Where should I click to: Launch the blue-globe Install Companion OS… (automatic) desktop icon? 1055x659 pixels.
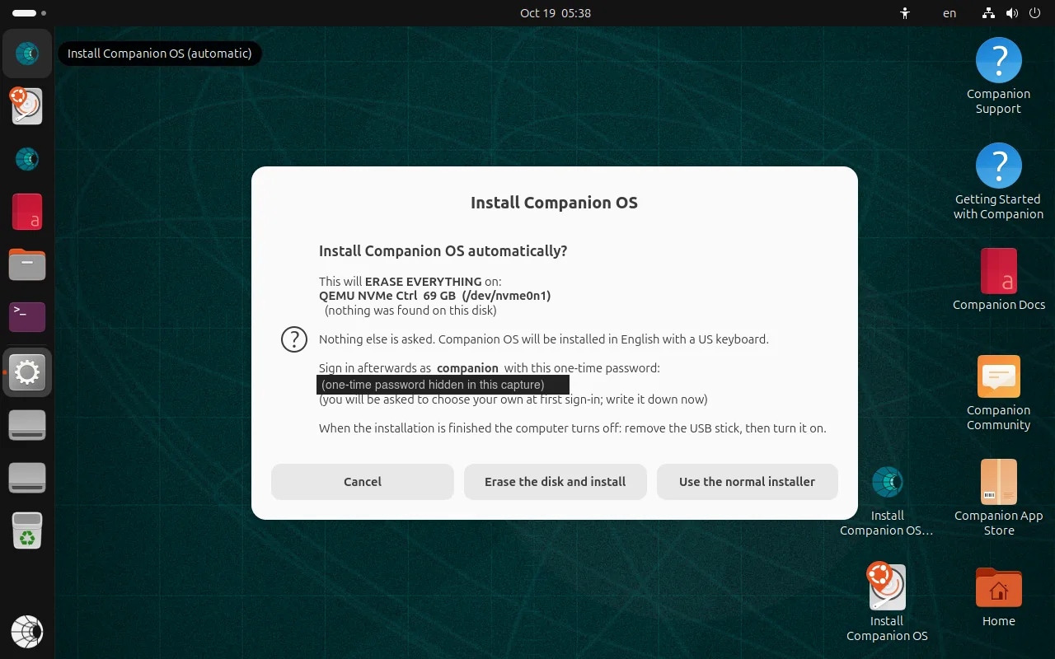pos(887,499)
